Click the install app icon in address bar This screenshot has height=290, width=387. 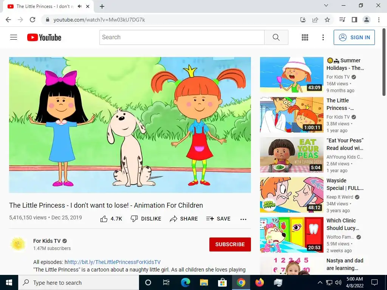pos(303,20)
